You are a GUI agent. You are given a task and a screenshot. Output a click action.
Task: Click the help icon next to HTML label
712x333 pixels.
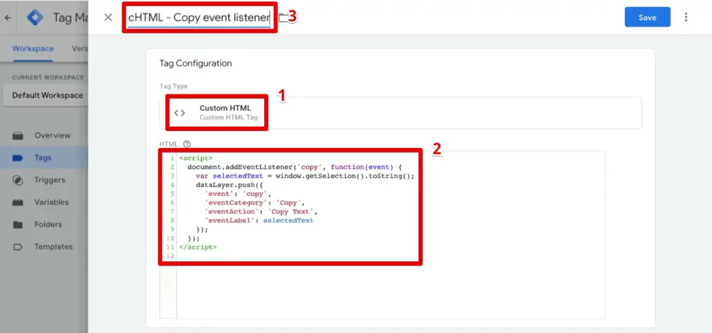[x=186, y=143]
